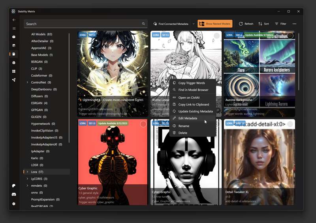Screen dimensions: 316x223
Task: Open the three-dots more options menu
Action: point(294,24)
